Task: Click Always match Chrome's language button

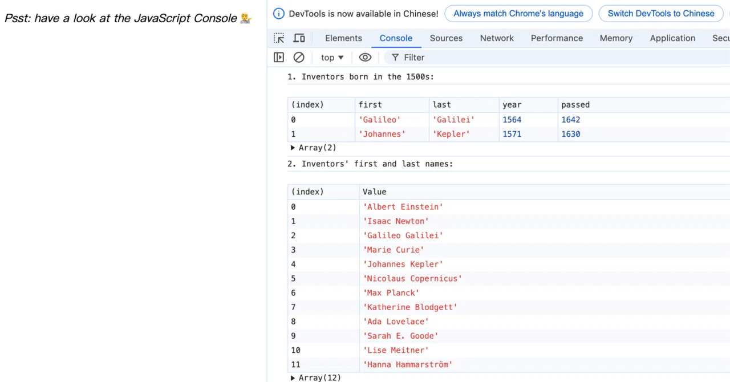Action: [518, 14]
